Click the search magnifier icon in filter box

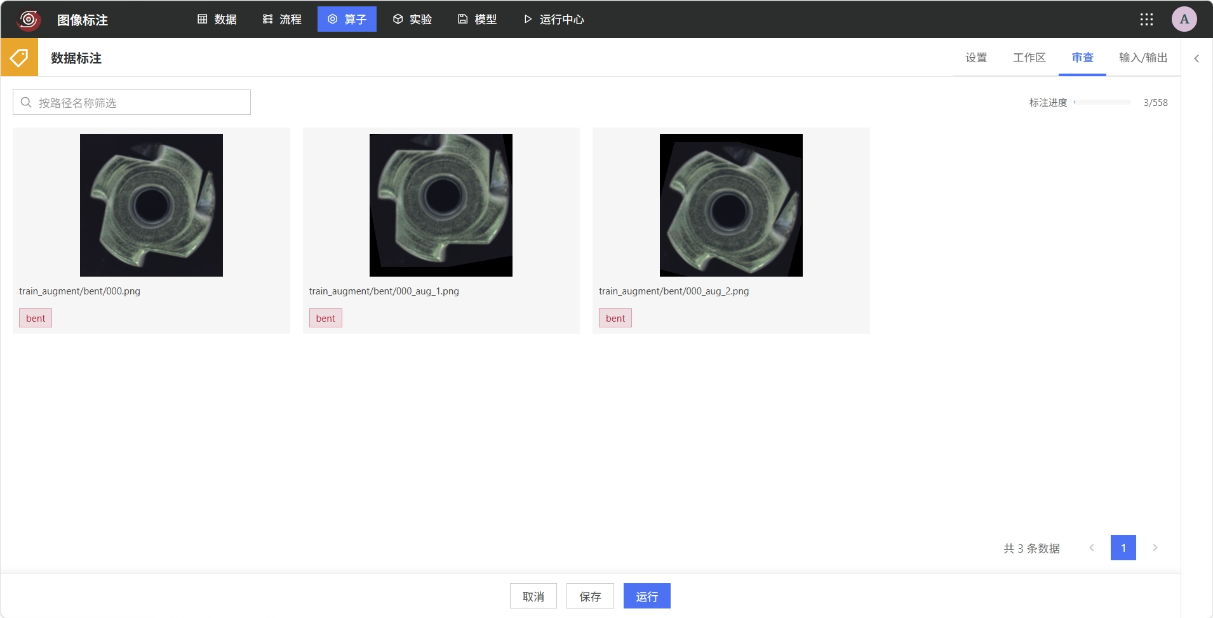pos(26,102)
